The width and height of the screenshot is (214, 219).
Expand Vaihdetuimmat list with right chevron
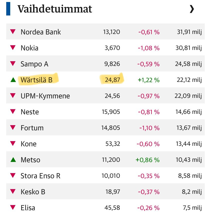pyautogui.click(x=192, y=9)
